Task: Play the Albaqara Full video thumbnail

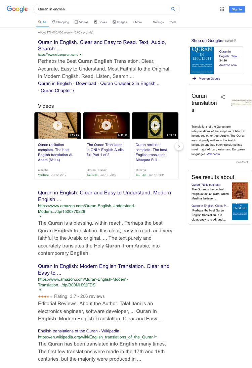Action: pos(155,125)
